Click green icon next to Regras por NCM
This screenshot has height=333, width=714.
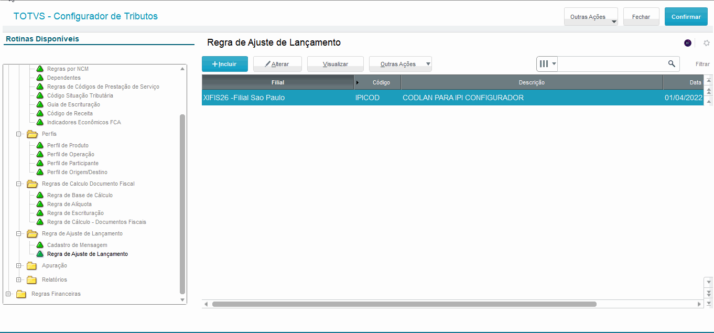tap(39, 69)
